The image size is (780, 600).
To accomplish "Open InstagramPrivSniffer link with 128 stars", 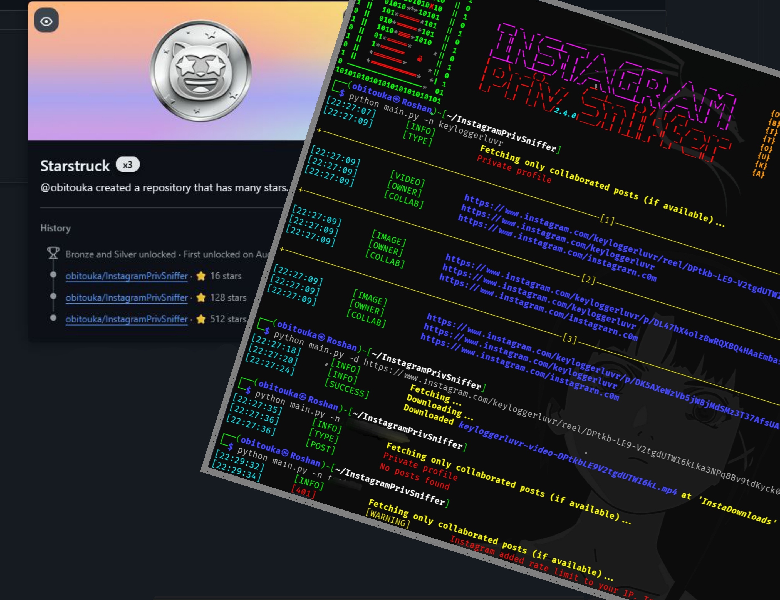I will (127, 297).
